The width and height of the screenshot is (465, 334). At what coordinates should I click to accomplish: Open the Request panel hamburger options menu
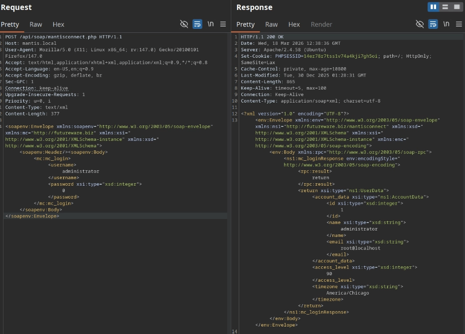(223, 24)
